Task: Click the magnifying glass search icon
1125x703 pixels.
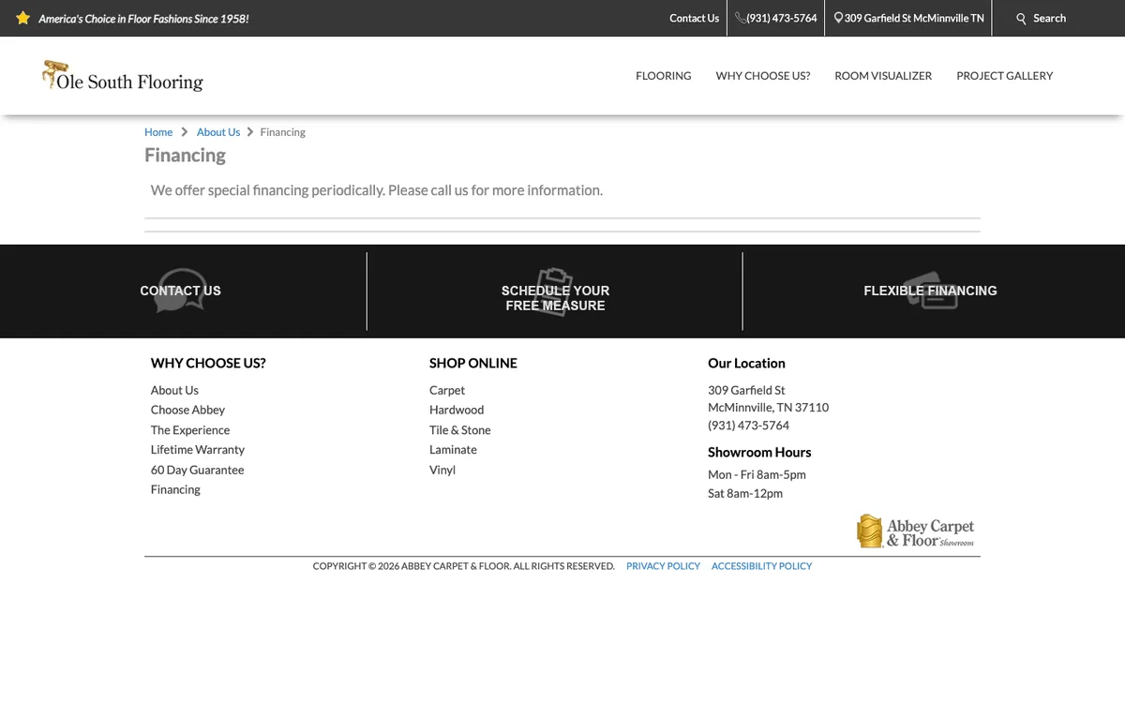Action: [1022, 19]
